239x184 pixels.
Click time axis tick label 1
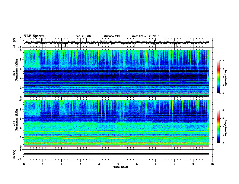[43, 164]
